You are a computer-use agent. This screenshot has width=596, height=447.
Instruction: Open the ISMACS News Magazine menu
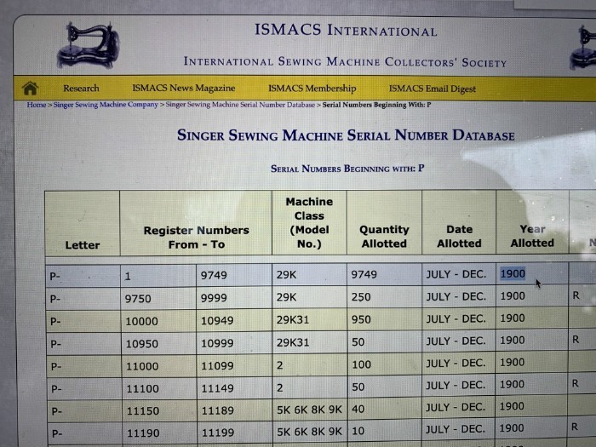tap(183, 89)
